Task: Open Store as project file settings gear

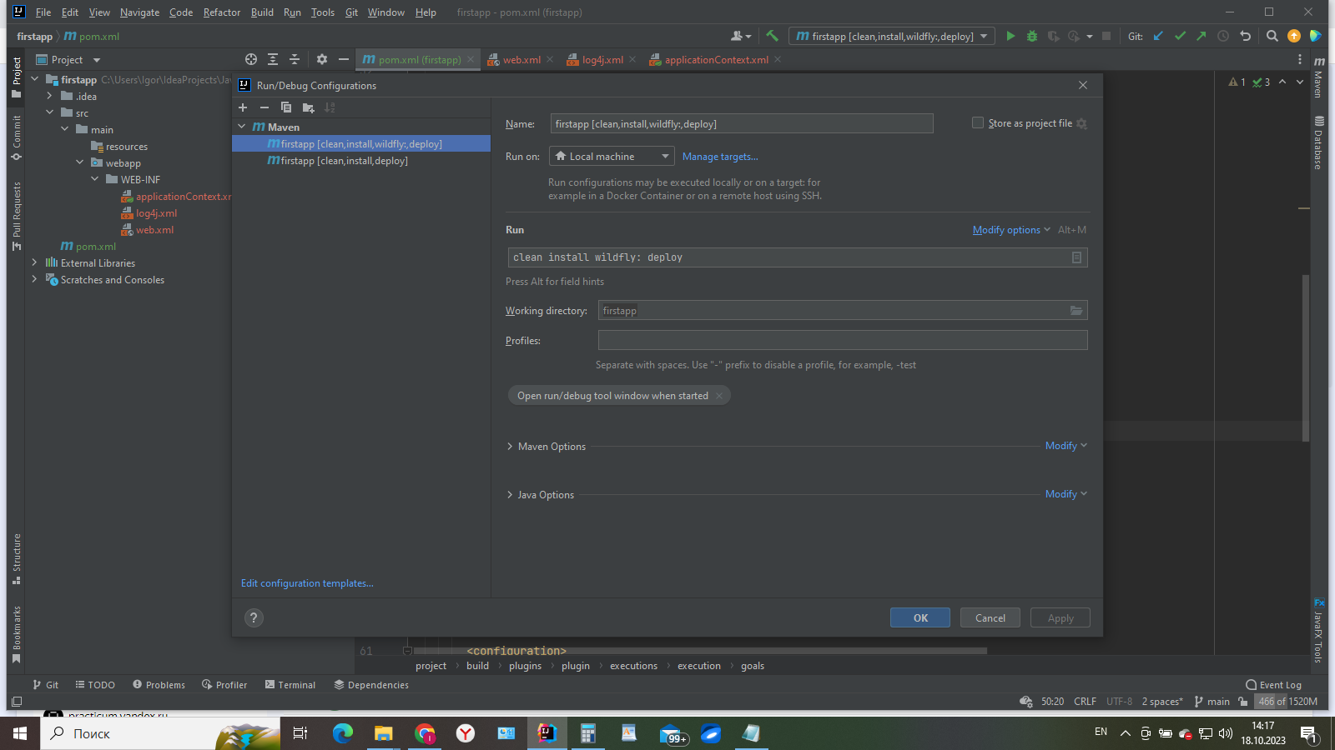Action: pyautogui.click(x=1081, y=123)
